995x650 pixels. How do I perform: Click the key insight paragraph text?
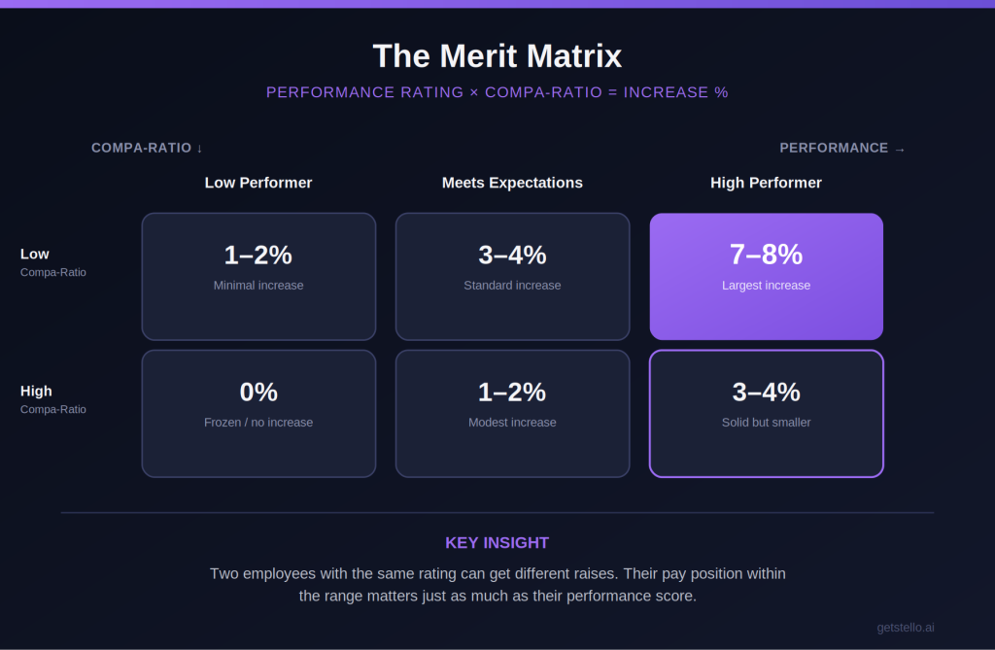click(x=497, y=585)
